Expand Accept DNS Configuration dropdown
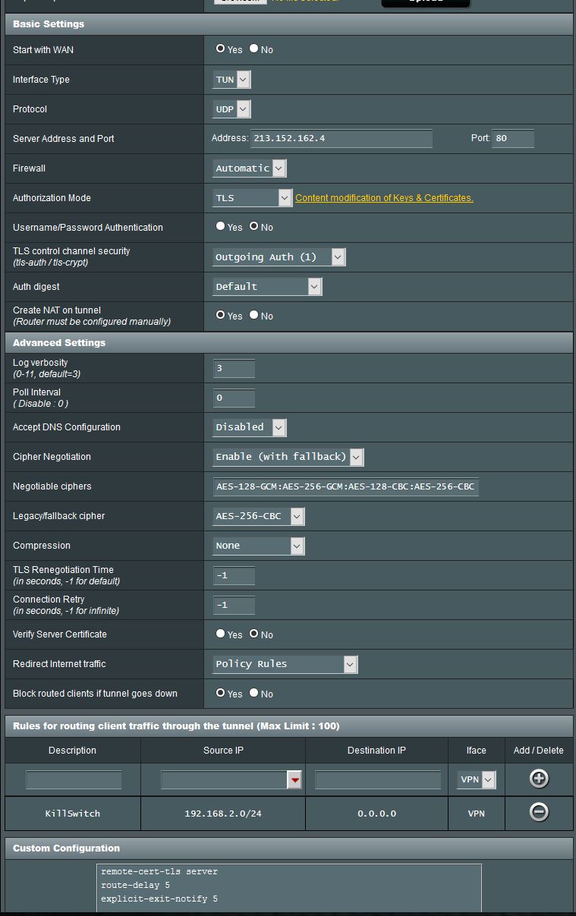Image resolution: width=576 pixels, height=916 pixels. [250, 427]
